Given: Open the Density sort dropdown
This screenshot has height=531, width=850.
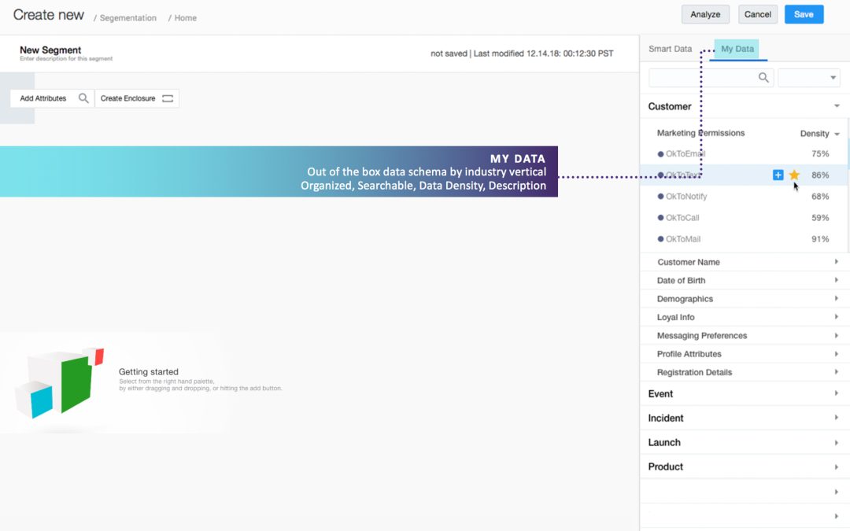Looking at the screenshot, I should [819, 133].
